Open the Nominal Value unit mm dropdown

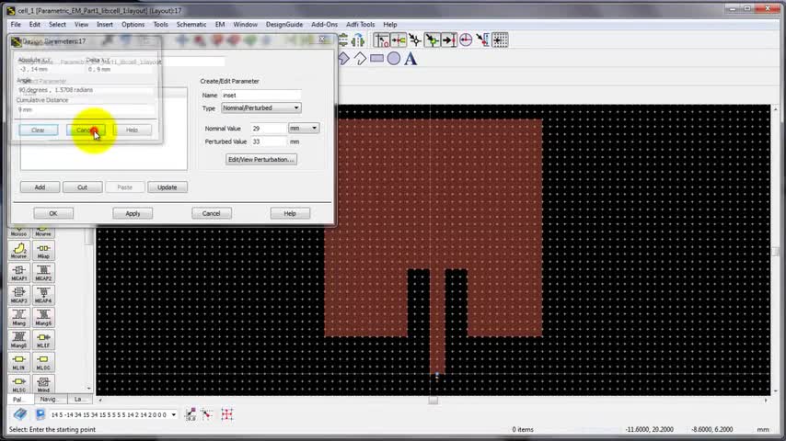click(304, 128)
